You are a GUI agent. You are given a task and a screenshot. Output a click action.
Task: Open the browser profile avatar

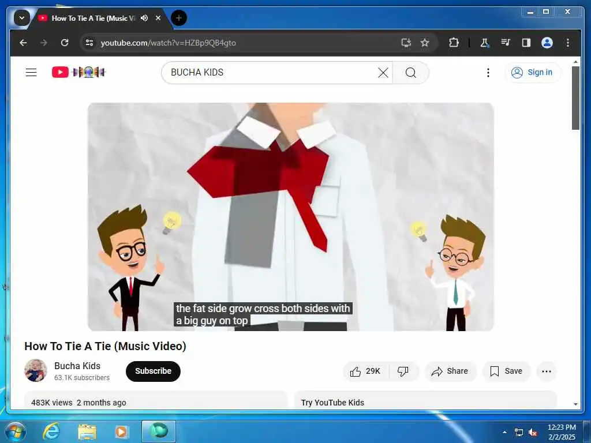coord(547,43)
